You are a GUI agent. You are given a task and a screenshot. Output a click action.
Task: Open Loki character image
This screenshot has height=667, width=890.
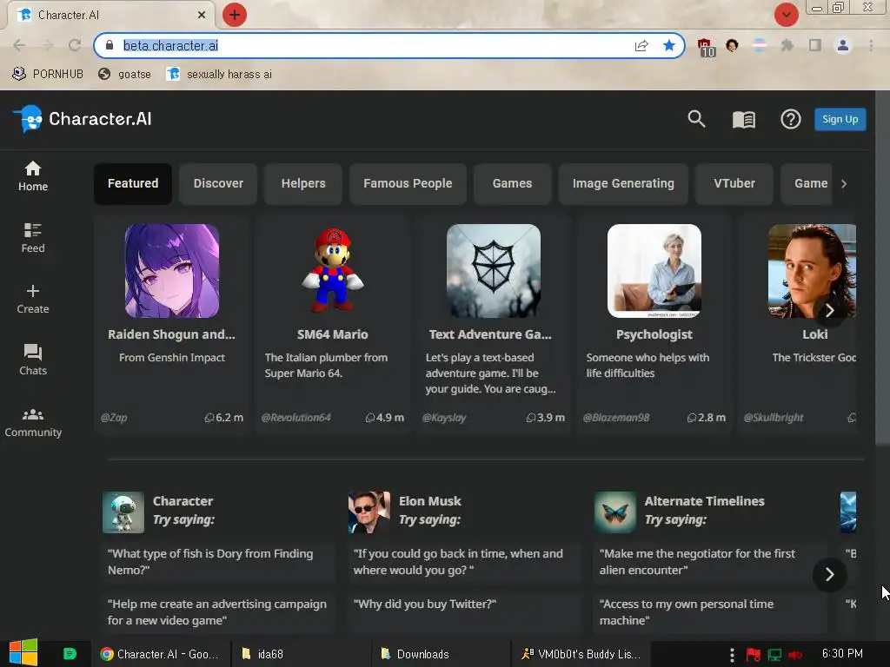[x=812, y=271]
